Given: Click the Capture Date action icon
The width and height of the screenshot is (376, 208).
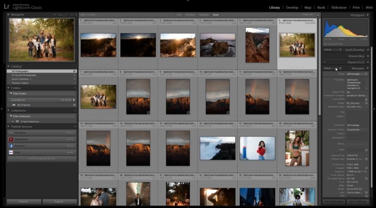Looking at the screenshot, I should pos(366,159).
